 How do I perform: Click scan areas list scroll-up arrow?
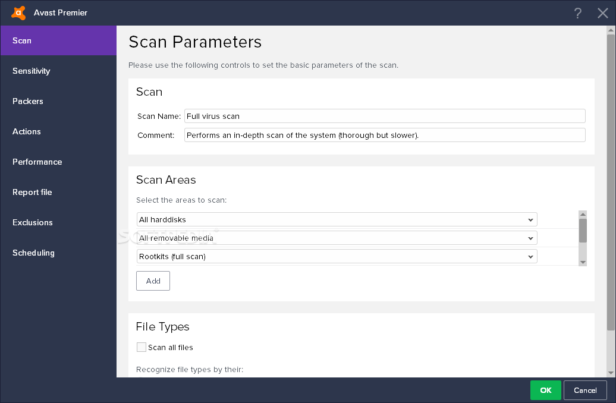tap(583, 214)
